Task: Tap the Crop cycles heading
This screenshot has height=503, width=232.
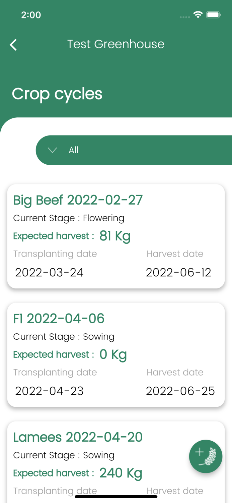Action: click(57, 94)
